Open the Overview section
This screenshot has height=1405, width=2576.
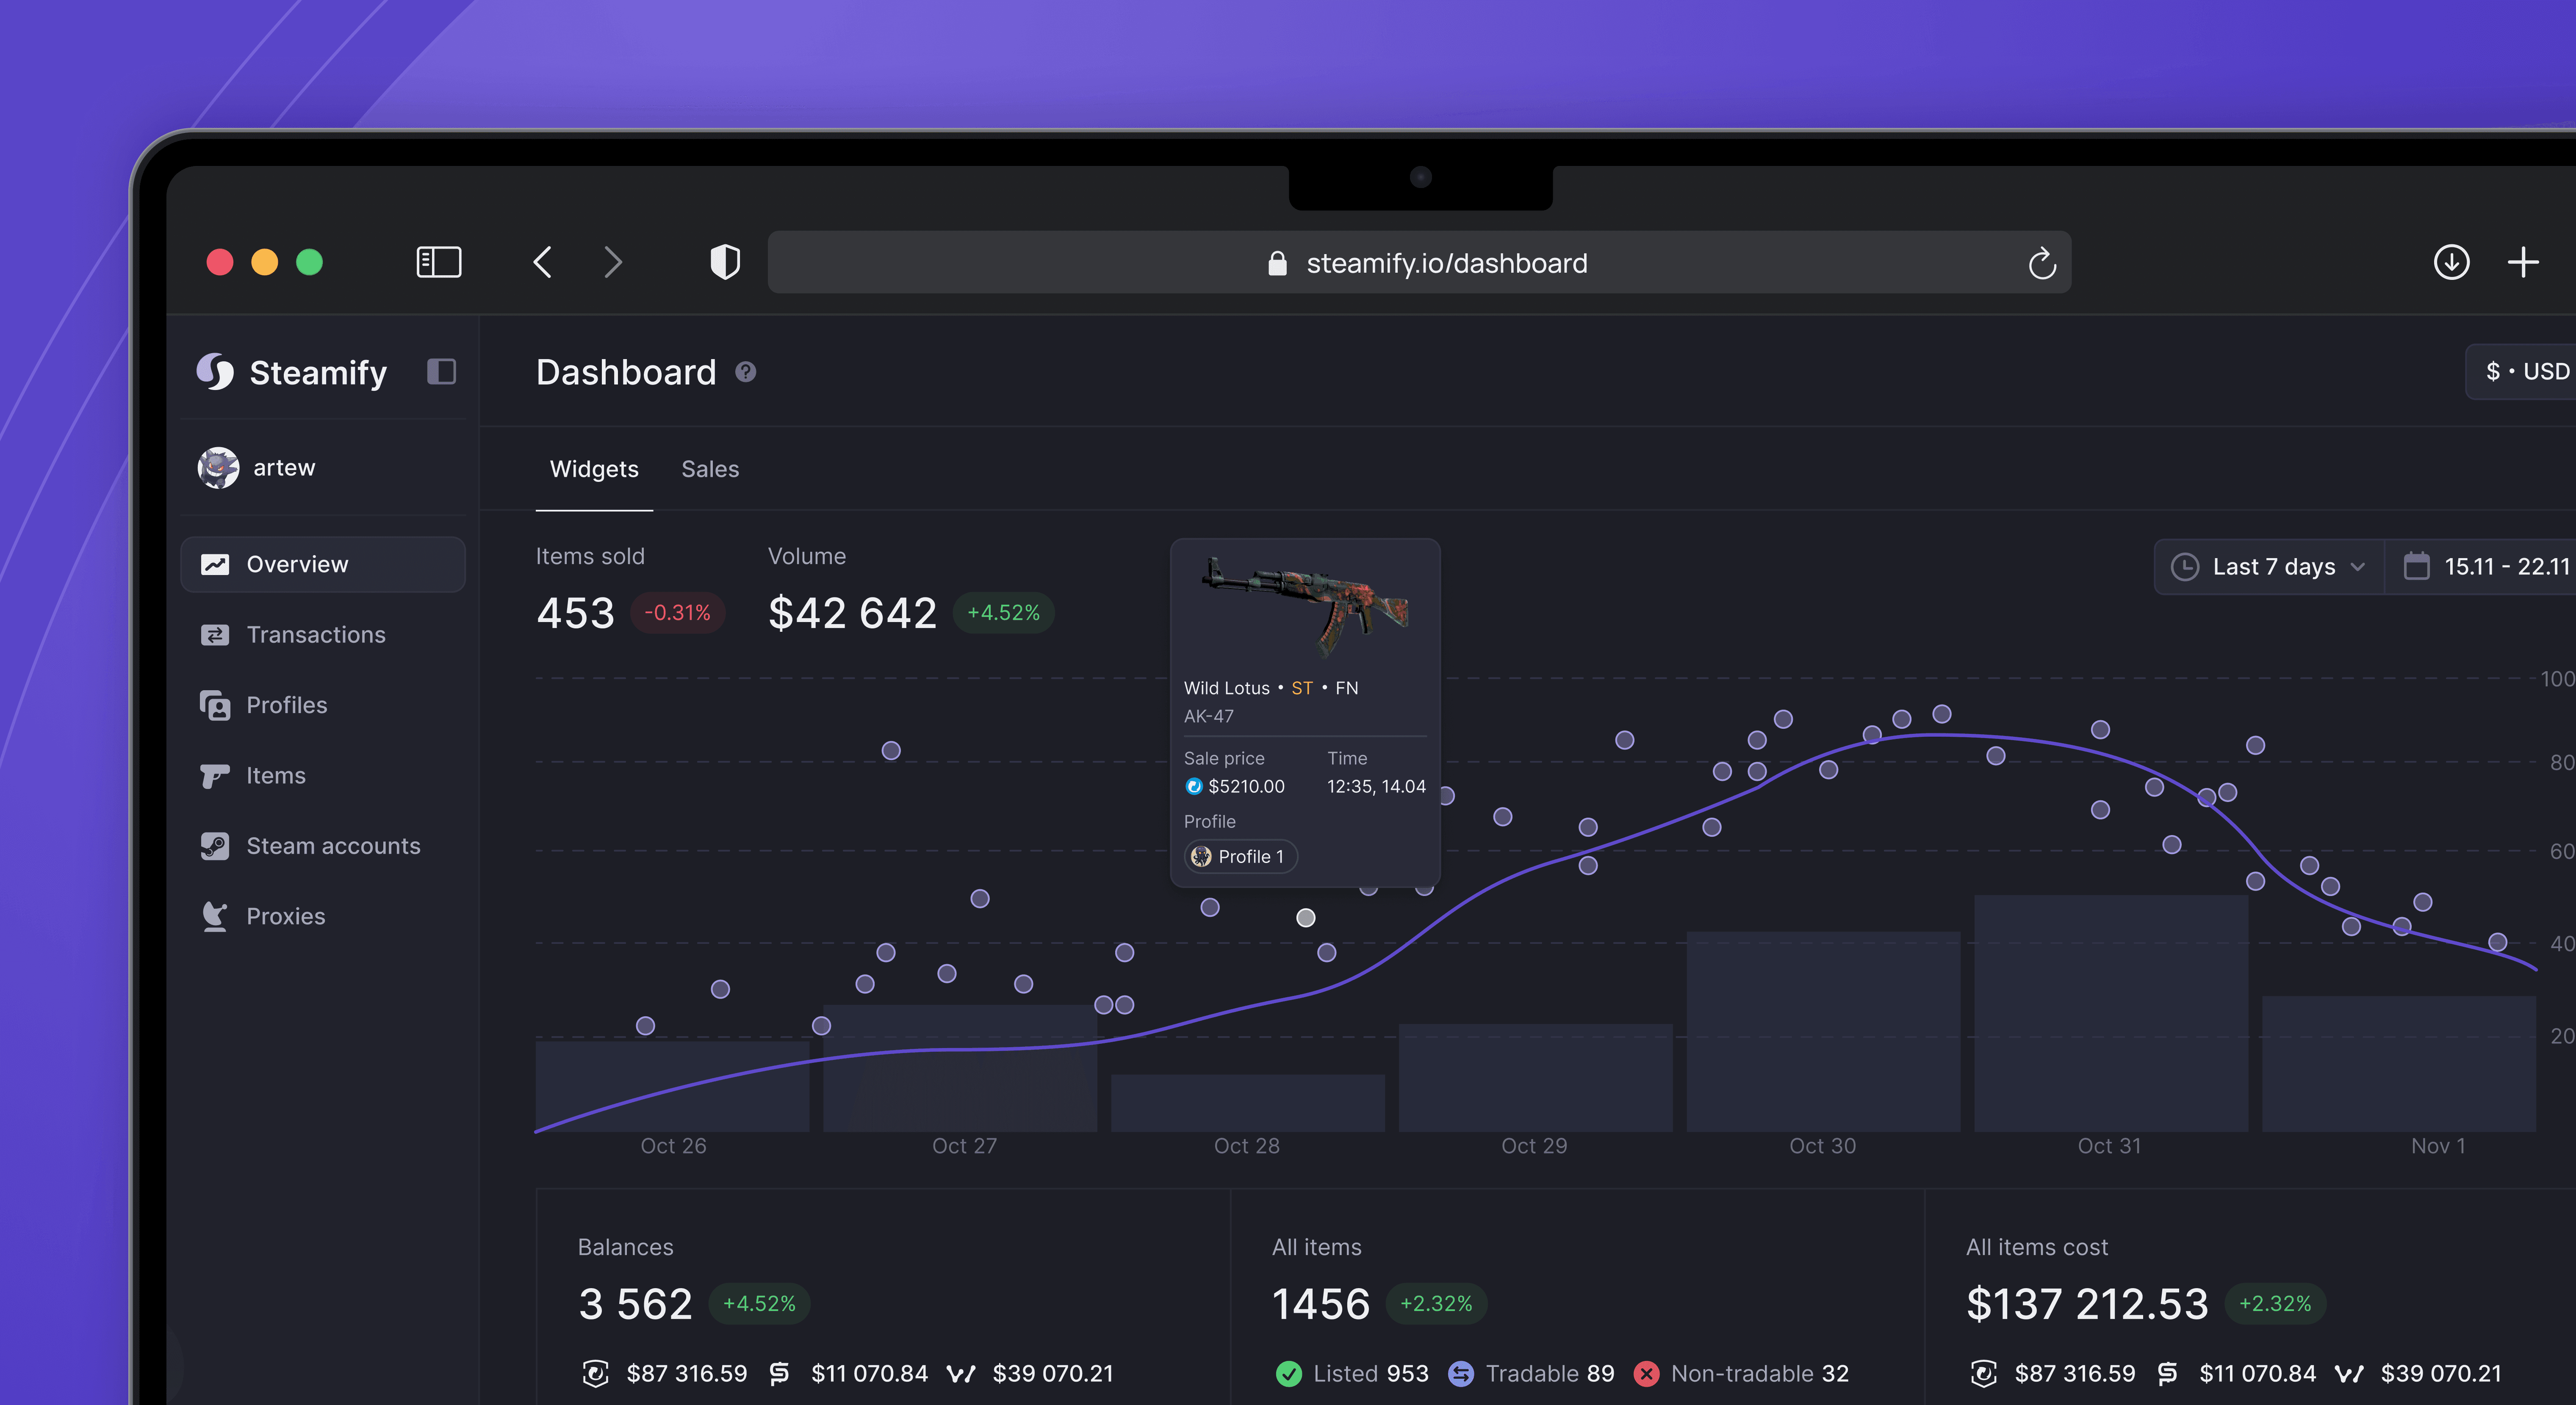coord(323,564)
